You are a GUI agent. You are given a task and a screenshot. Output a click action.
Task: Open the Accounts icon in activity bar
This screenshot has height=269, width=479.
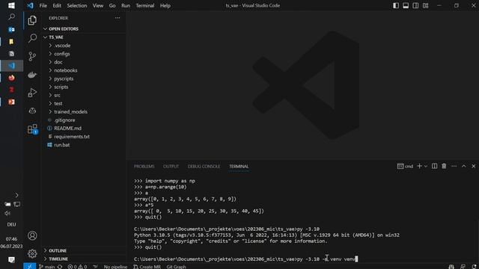click(32, 235)
